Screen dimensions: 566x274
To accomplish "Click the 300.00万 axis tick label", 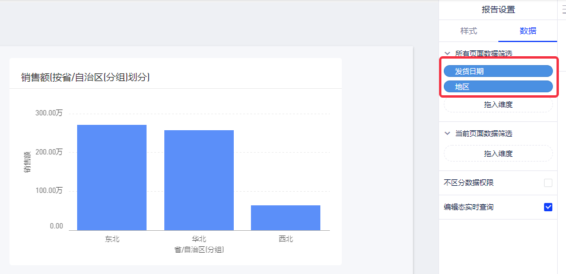I will (x=49, y=113).
